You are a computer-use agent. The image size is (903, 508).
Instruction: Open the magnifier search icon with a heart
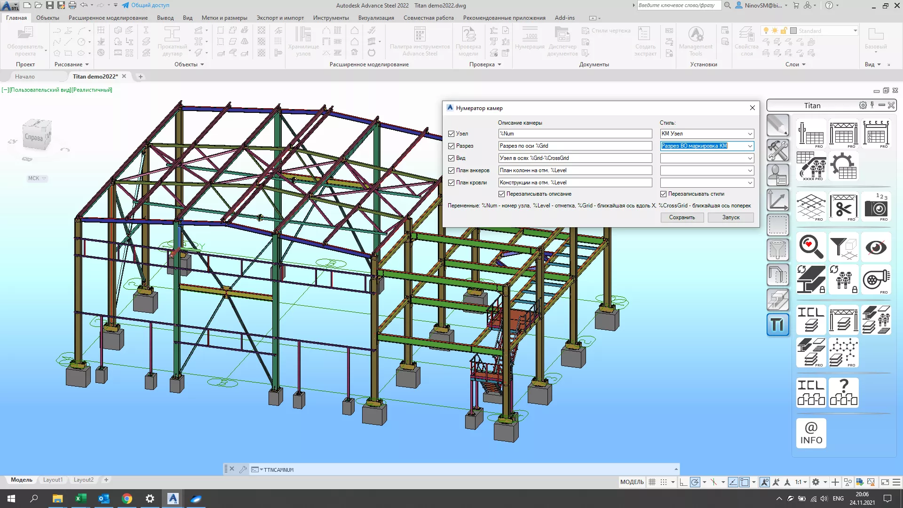(811, 246)
